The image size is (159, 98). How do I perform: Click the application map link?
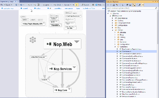[8, 8]
